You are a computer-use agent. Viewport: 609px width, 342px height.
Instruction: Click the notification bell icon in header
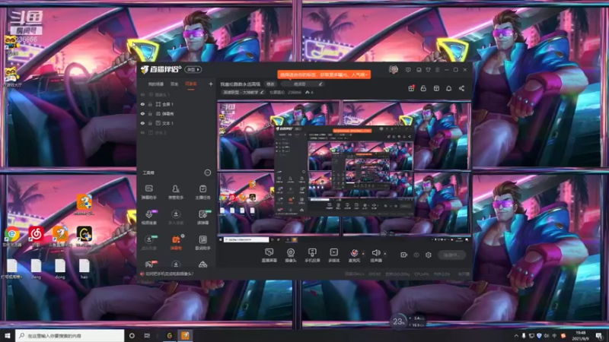(448, 88)
